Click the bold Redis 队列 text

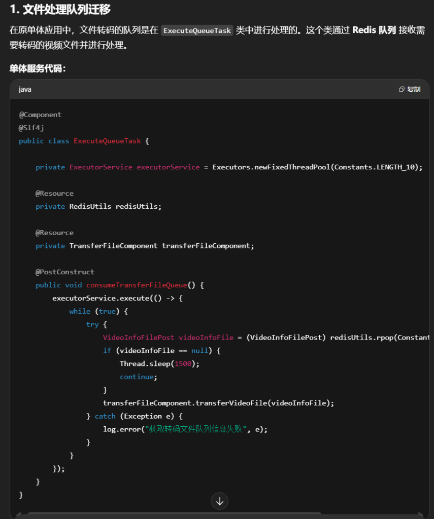(x=374, y=30)
